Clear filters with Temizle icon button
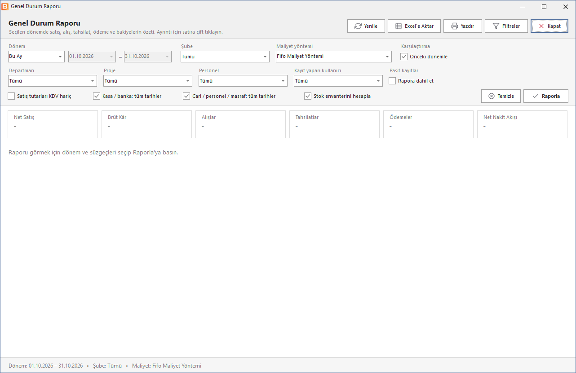 pyautogui.click(x=501, y=96)
